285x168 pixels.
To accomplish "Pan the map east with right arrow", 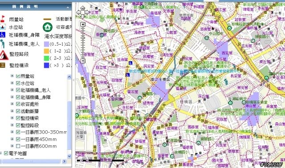I will coord(87,12).
